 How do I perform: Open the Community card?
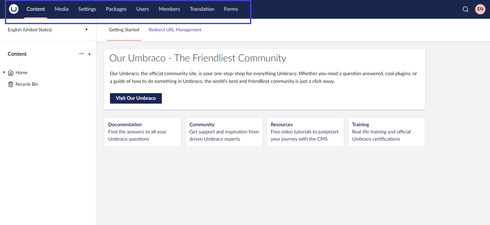(x=224, y=132)
